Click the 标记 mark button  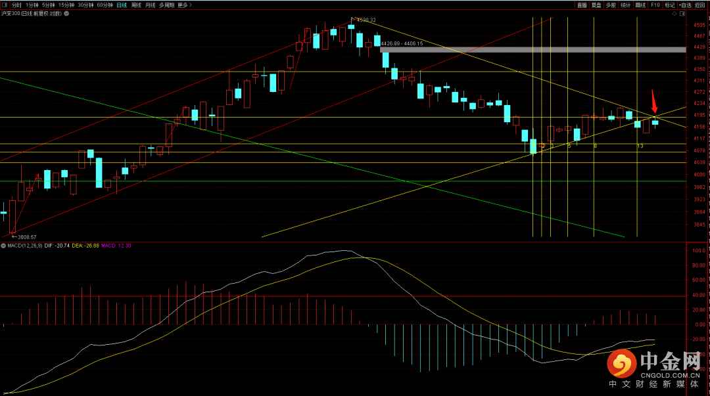pos(670,5)
